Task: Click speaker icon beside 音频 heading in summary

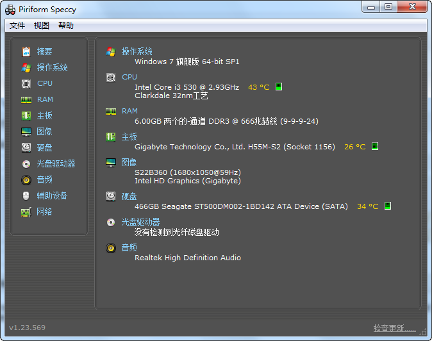Action: pyautogui.click(x=111, y=248)
